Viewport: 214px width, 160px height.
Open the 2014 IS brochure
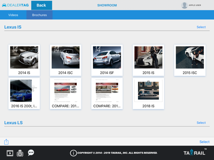pos(24,60)
